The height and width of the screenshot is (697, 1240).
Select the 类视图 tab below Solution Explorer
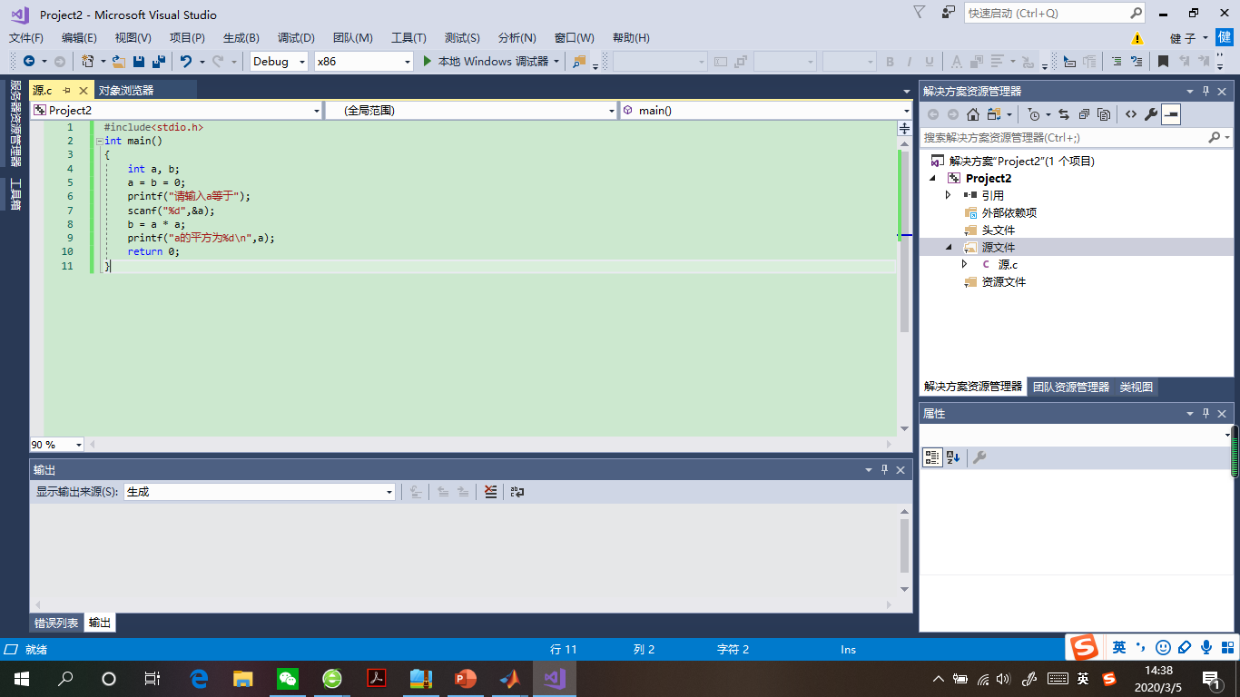[x=1137, y=386]
